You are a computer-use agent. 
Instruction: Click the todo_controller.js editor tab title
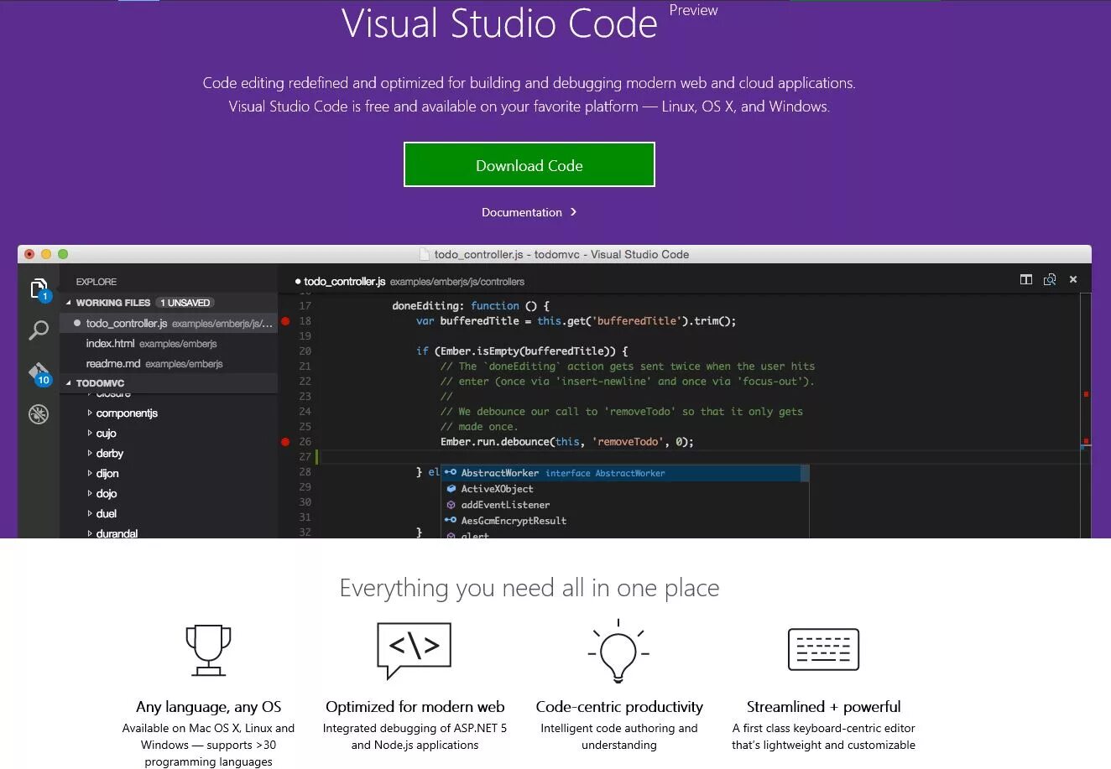(x=344, y=282)
